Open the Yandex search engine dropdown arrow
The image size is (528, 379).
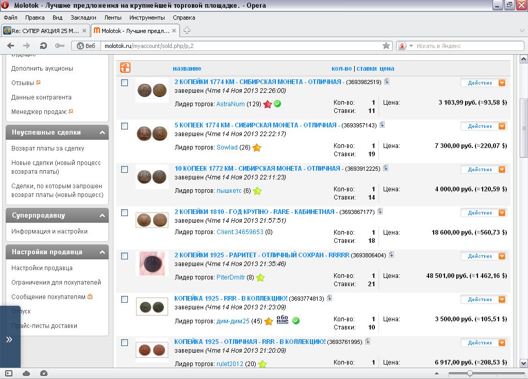411,46
